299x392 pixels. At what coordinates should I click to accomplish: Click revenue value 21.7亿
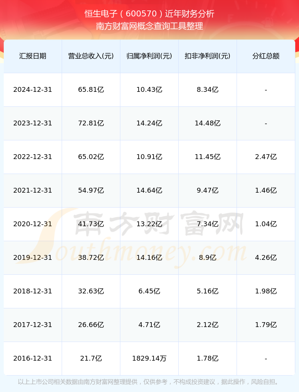91,358
